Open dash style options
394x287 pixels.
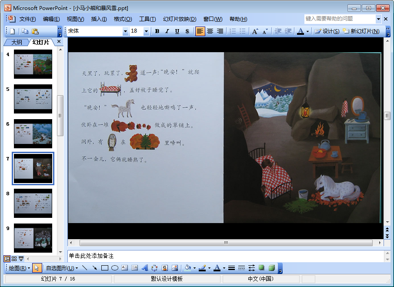coord(241,268)
